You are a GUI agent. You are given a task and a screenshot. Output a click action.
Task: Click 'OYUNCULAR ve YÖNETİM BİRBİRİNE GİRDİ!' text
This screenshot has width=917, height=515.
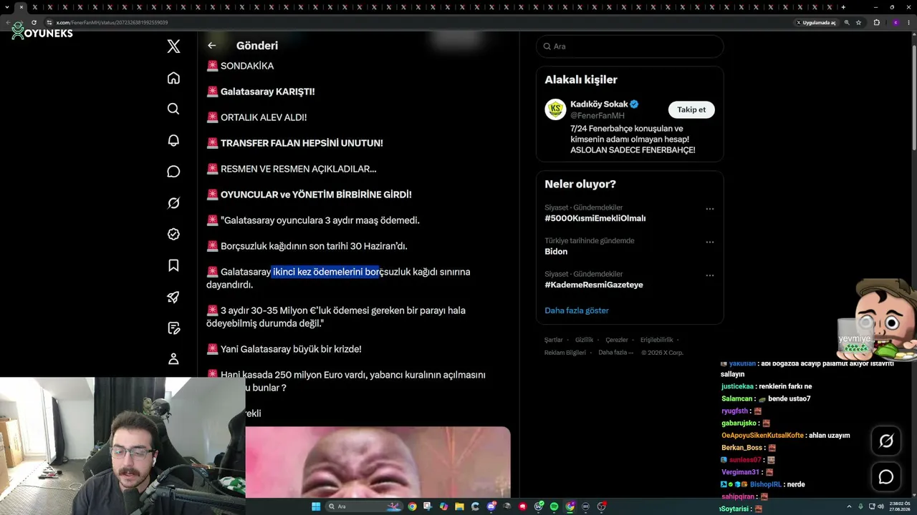[316, 195]
